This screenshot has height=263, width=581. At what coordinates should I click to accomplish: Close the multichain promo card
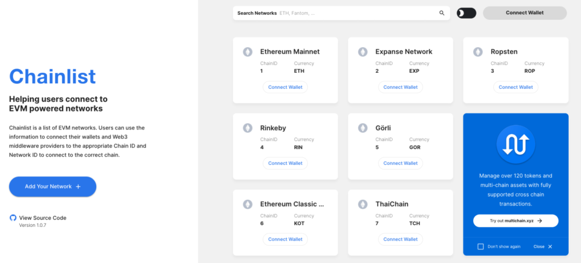point(543,247)
